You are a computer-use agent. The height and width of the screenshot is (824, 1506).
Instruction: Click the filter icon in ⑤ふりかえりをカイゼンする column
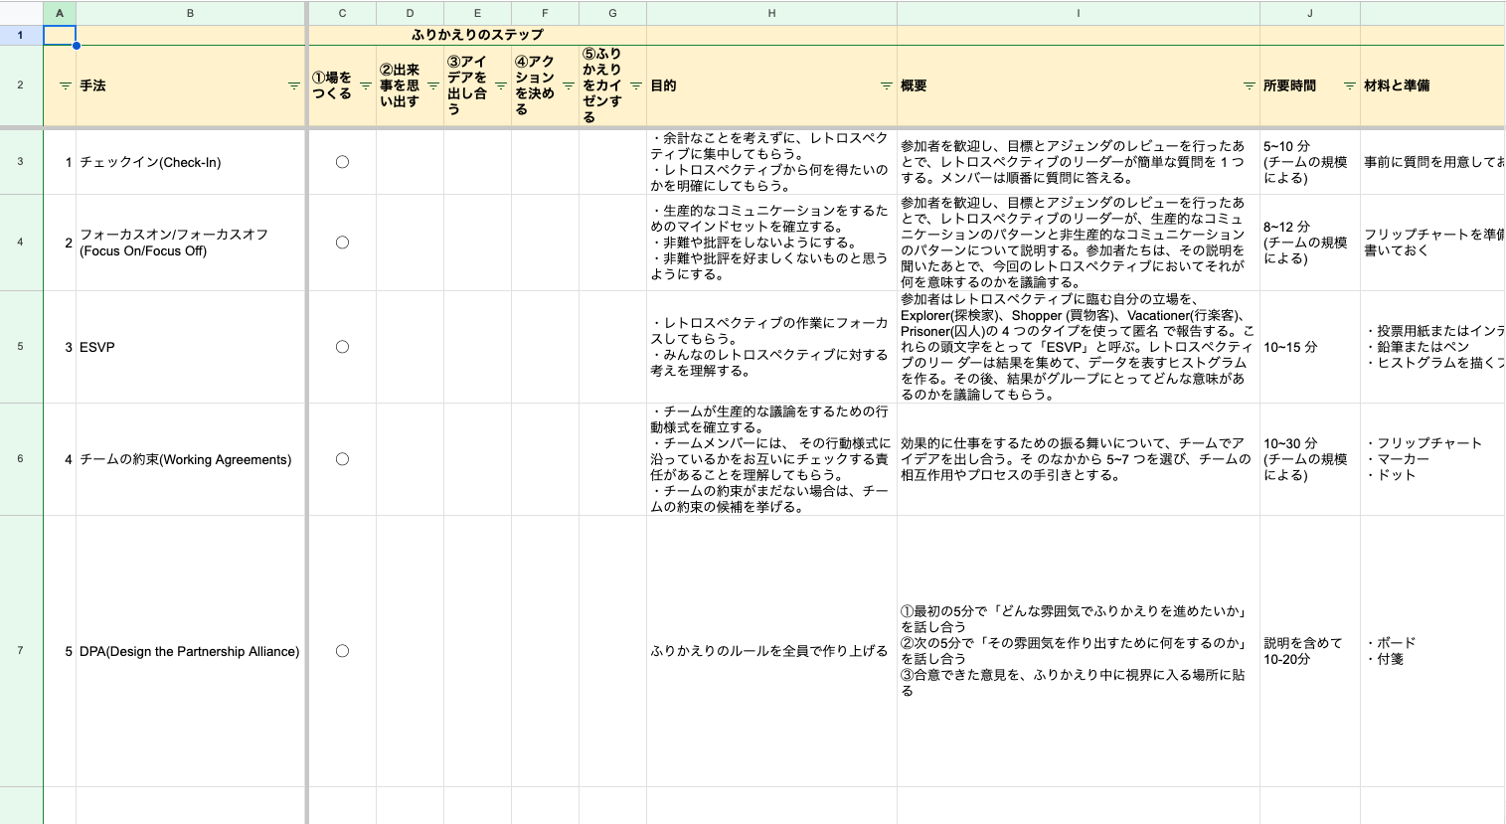point(635,85)
